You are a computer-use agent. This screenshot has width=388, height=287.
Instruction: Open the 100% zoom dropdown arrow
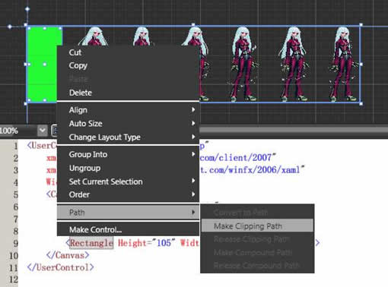[43, 131]
